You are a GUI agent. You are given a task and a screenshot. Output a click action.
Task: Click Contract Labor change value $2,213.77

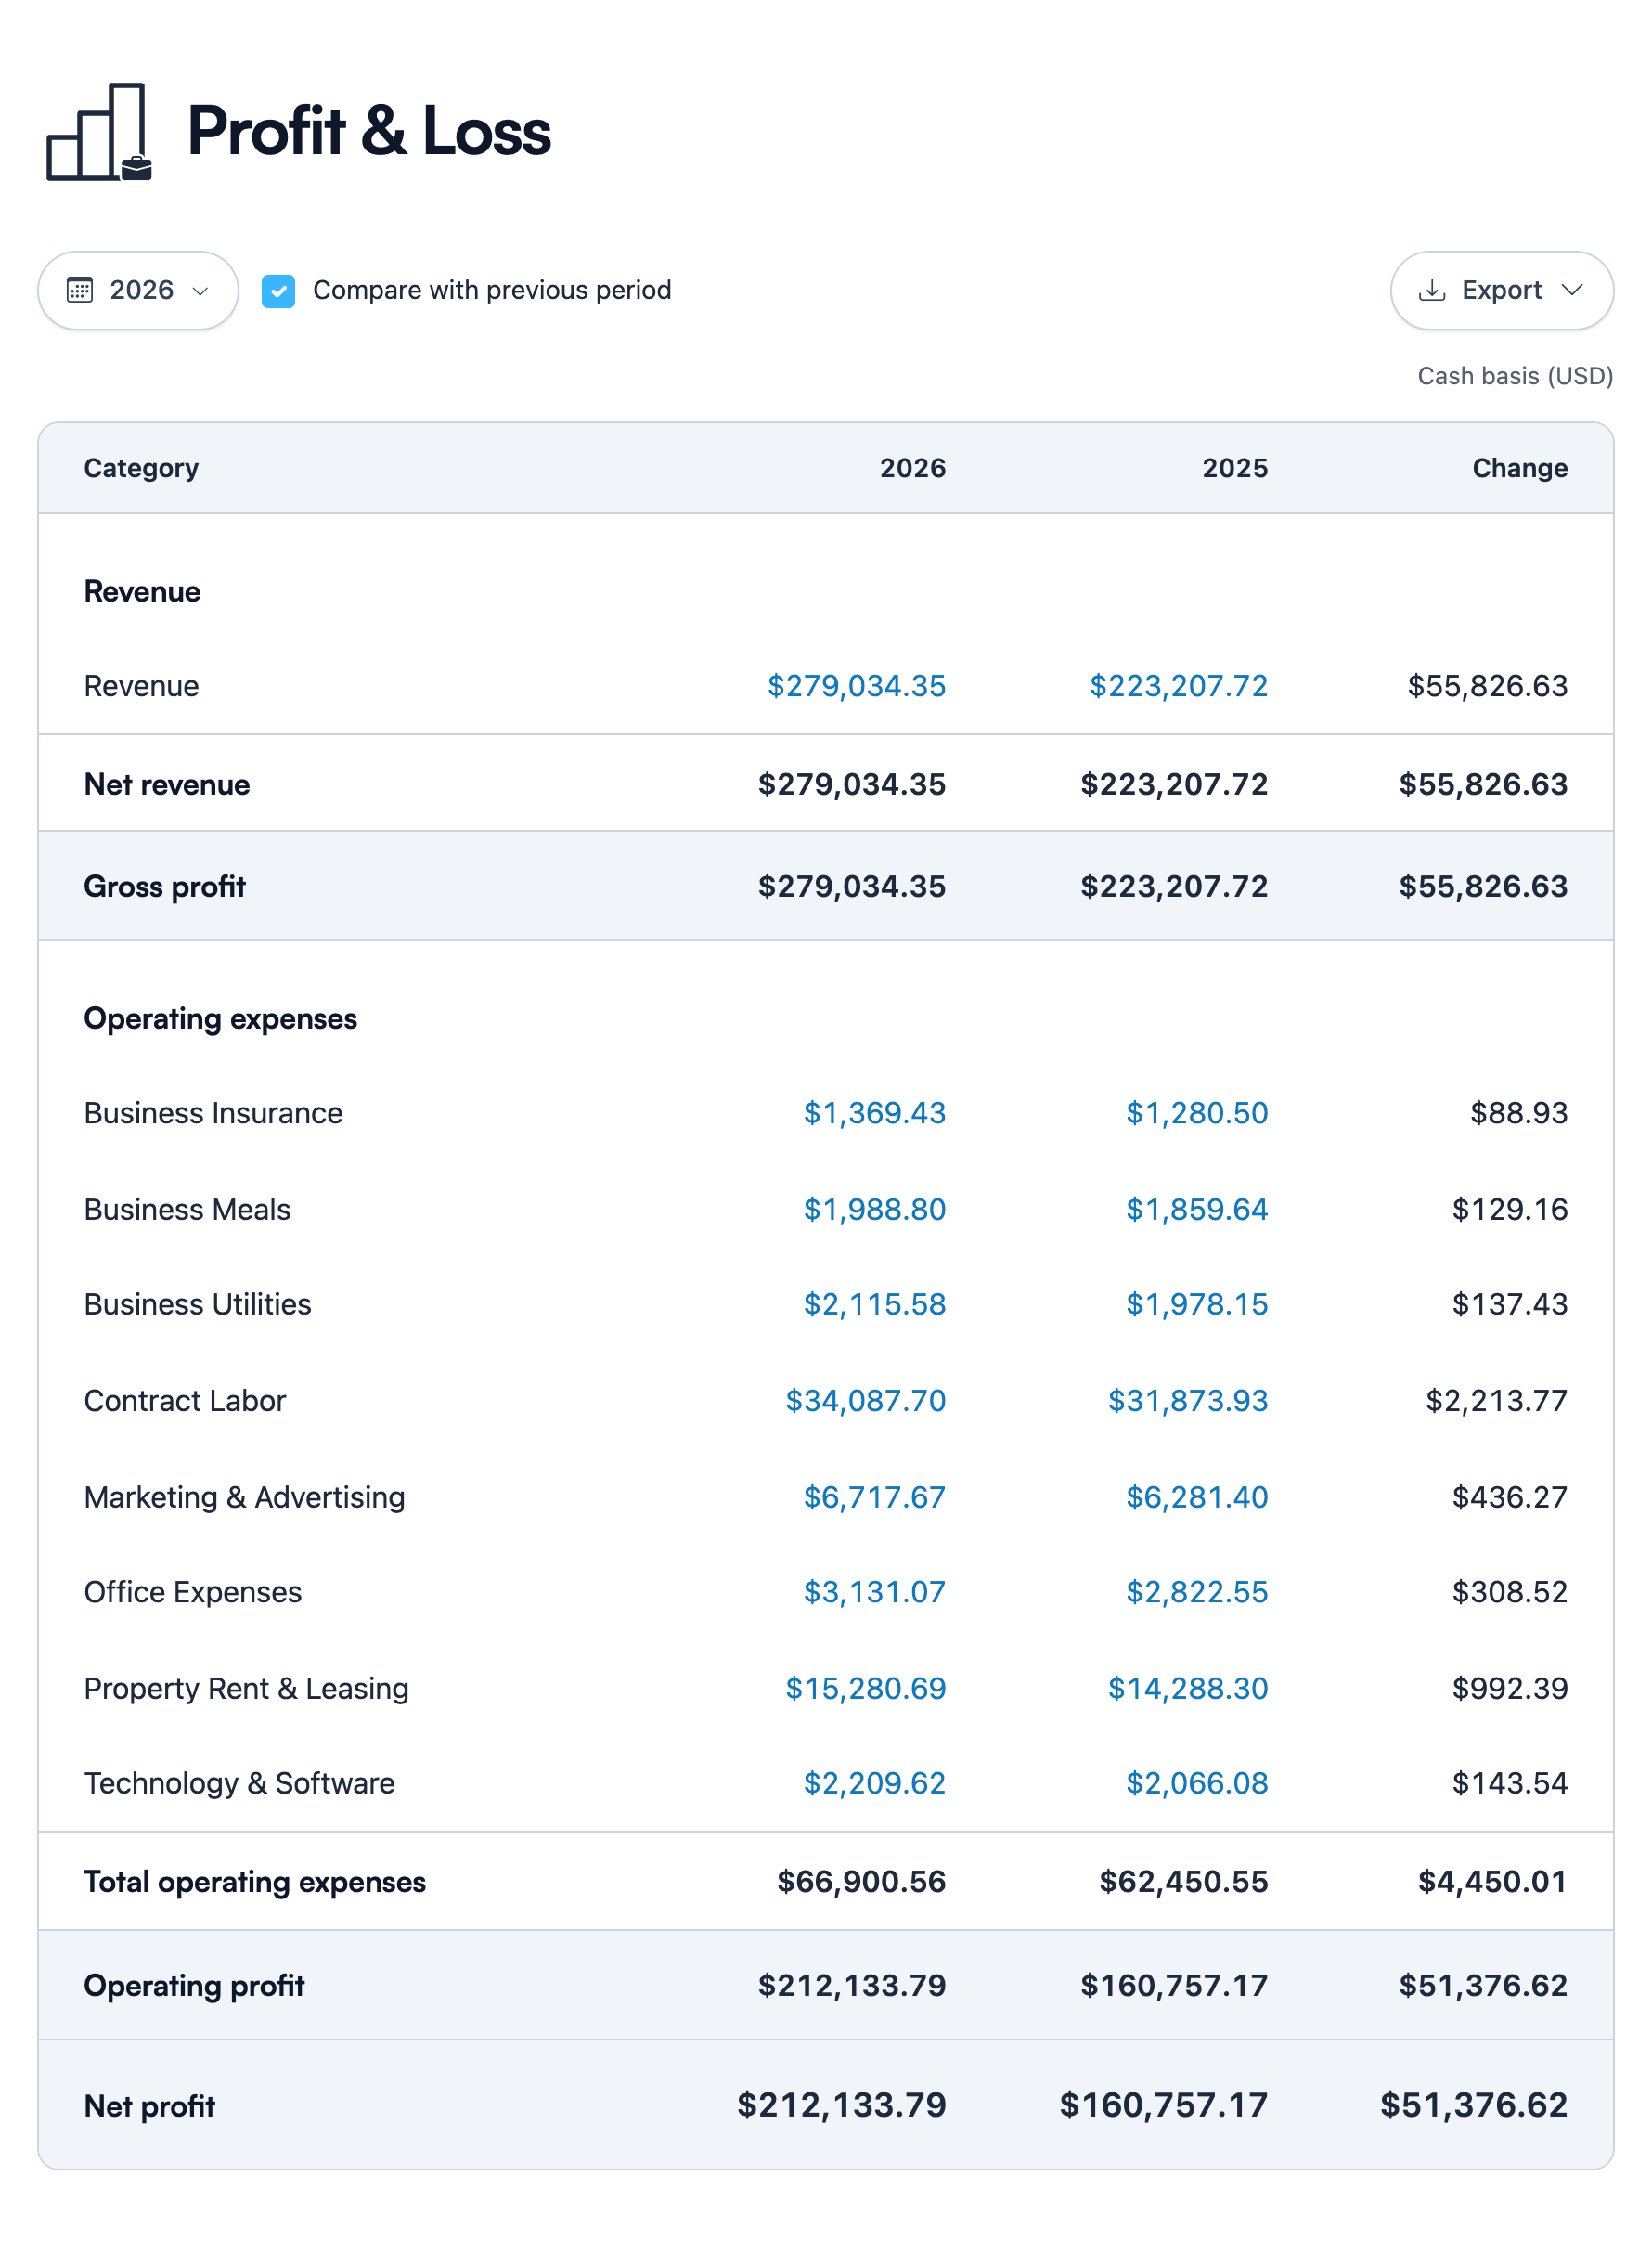point(1496,1400)
